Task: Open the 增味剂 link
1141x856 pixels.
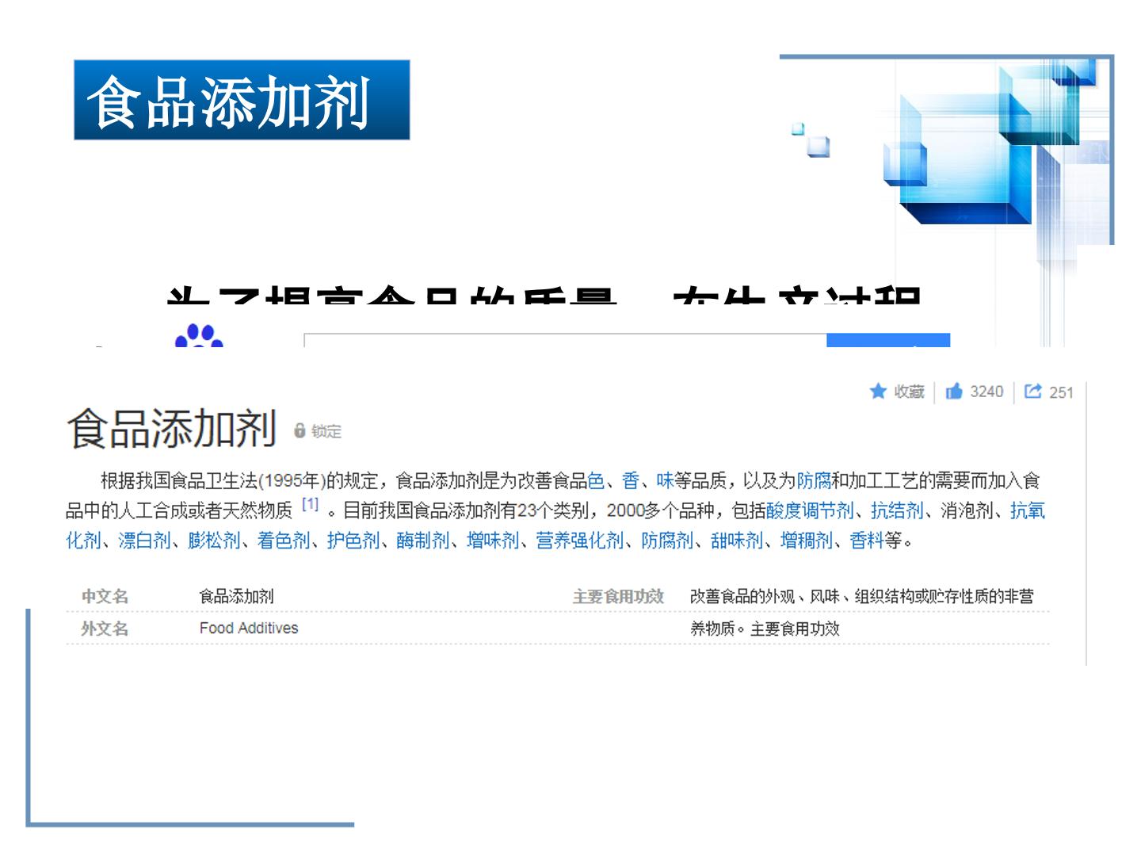Action: (x=493, y=541)
